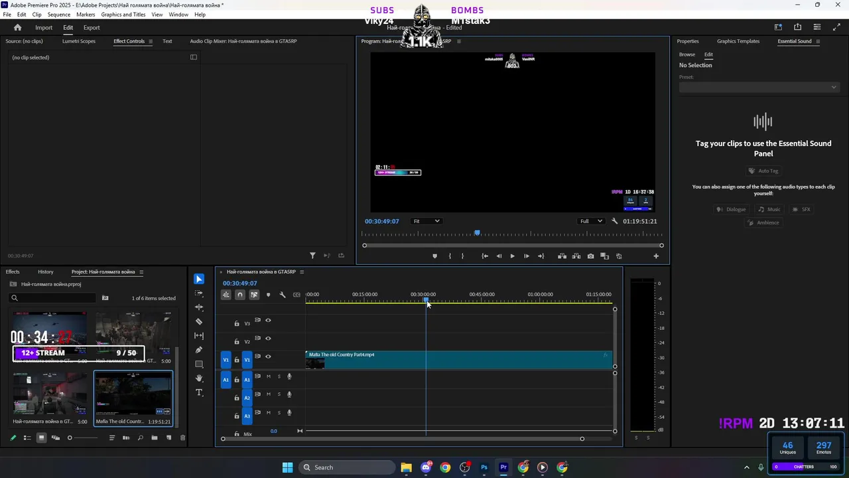
Task: Open the Program monitor panel menu
Action: click(458, 41)
